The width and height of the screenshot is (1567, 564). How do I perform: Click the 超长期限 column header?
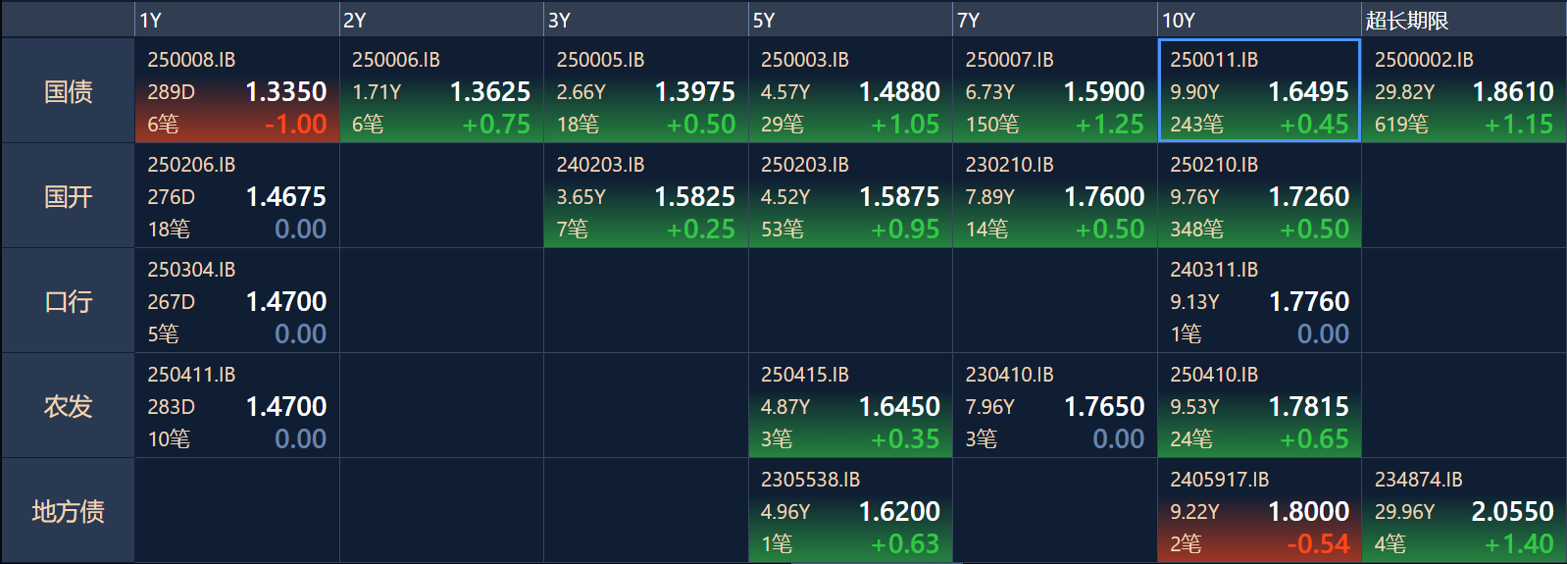pos(1464,20)
